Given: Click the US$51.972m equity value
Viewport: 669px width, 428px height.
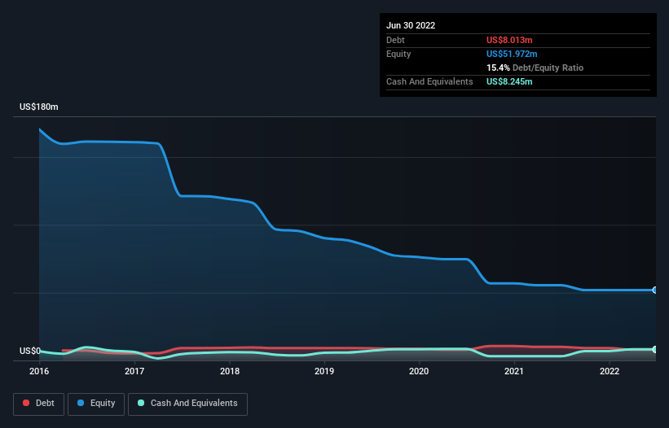Looking at the screenshot, I should [x=512, y=54].
